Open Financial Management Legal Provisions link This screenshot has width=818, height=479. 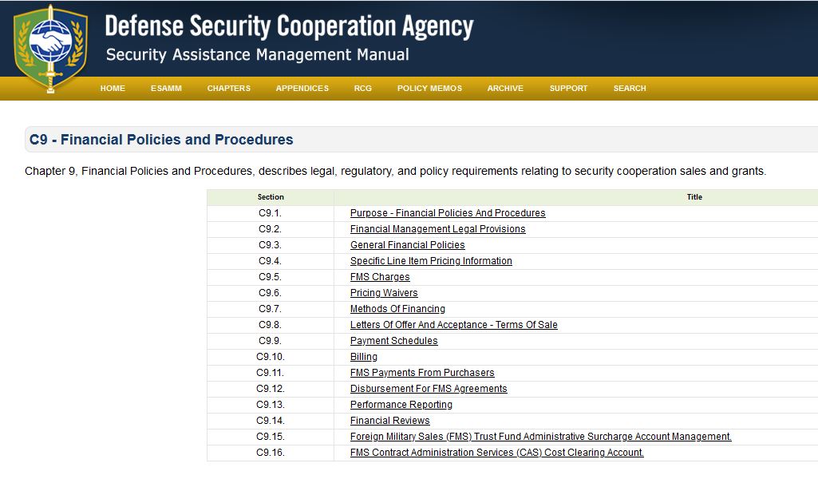click(437, 229)
